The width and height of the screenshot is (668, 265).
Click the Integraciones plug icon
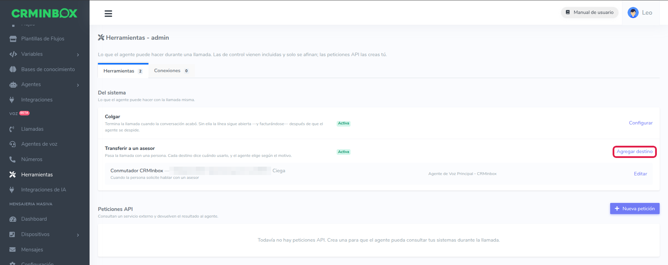(12, 100)
